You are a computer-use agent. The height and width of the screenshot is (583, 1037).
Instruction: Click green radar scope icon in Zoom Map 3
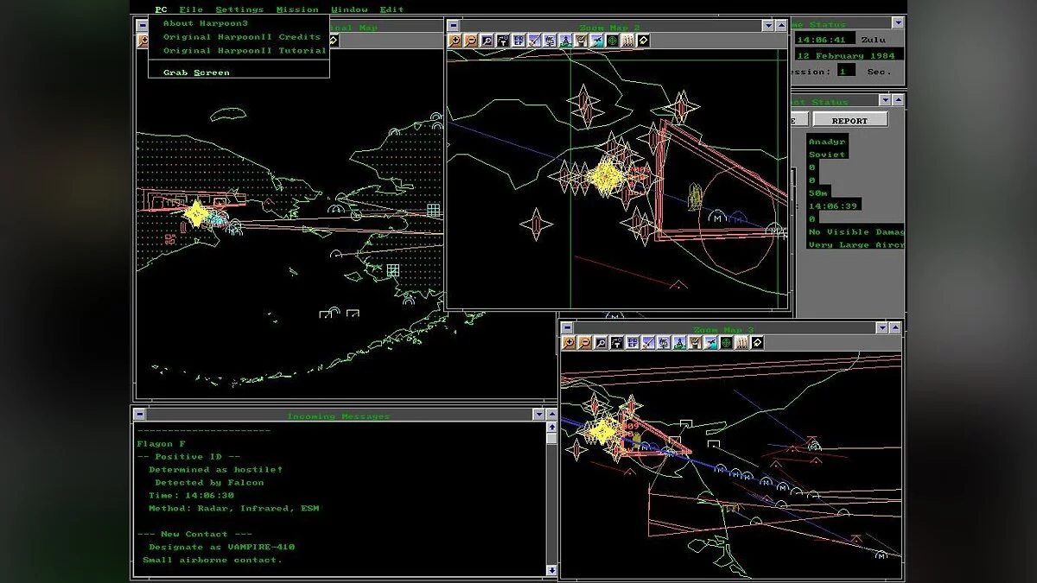727,343
